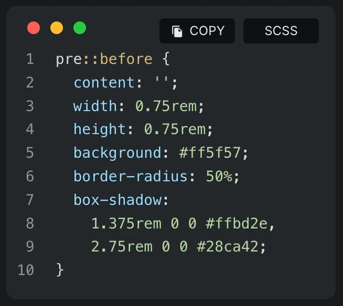
Task: Click the width value 0.75rem
Action: click(x=166, y=106)
